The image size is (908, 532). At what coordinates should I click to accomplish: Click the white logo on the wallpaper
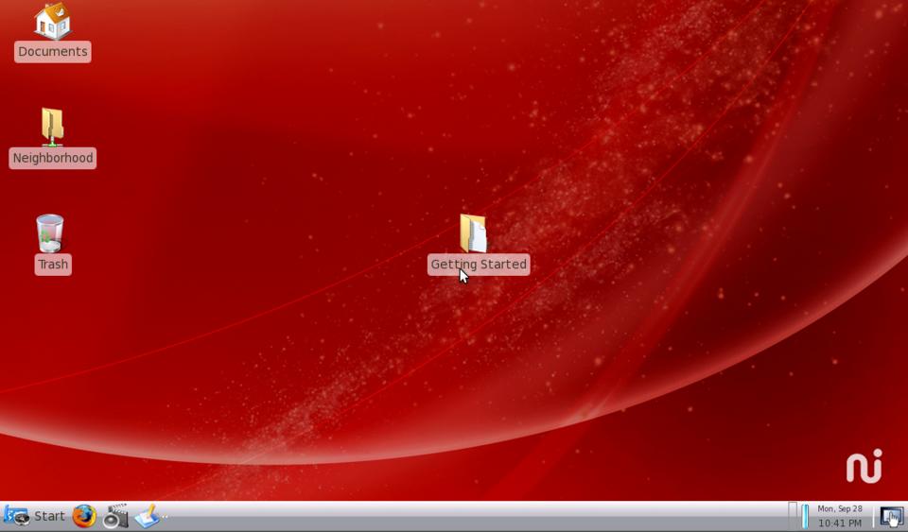(864, 466)
